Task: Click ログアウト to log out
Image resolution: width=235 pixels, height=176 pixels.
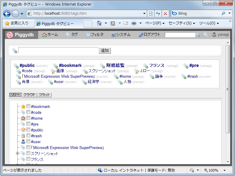Action: pos(149,35)
